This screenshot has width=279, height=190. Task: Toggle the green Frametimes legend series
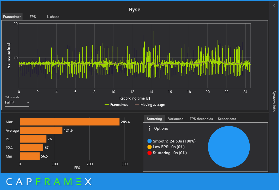(116, 105)
